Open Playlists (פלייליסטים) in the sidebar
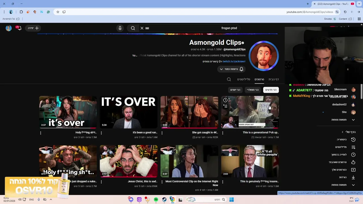This screenshot has width=363, height=204. coord(345,147)
